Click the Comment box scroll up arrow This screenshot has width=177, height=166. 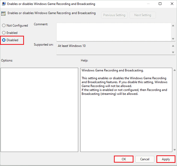[x=173, y=26]
